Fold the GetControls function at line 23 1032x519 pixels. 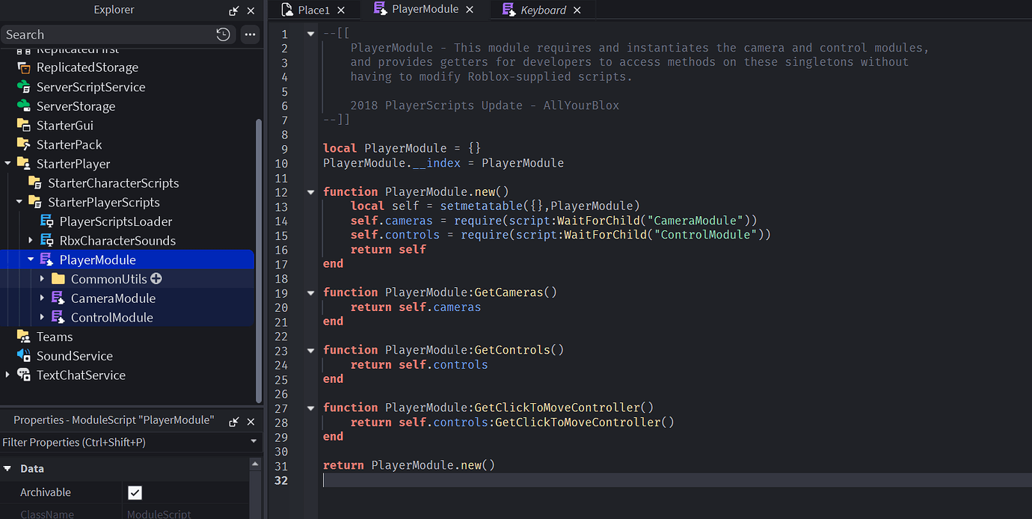(x=310, y=350)
